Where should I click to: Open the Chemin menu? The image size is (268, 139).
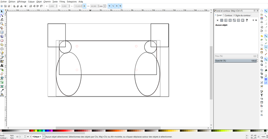tap(47, 2)
